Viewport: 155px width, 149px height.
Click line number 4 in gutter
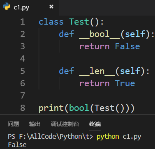[23, 59]
